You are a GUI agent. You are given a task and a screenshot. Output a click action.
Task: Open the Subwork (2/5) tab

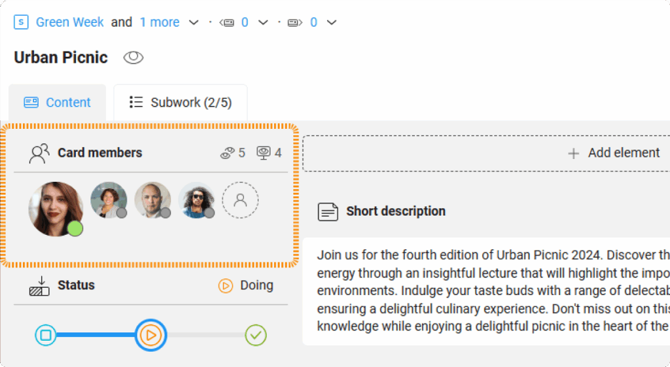pos(181,103)
